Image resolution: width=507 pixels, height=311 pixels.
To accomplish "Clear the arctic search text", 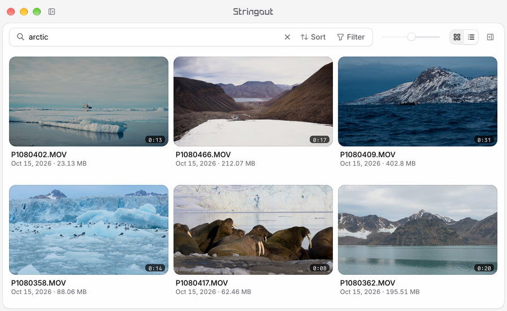I will tap(287, 37).
